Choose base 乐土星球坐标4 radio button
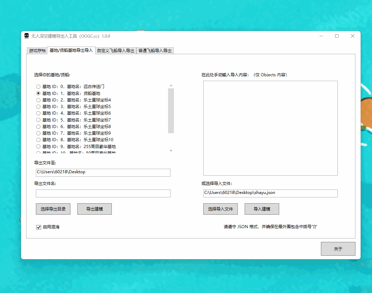Screen dimensions: 372x293 point(38,100)
